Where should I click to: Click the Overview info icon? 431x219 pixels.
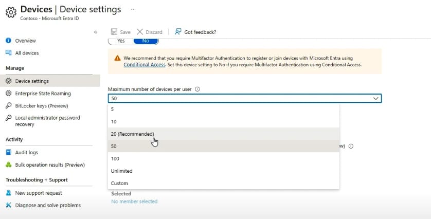(x=9, y=41)
